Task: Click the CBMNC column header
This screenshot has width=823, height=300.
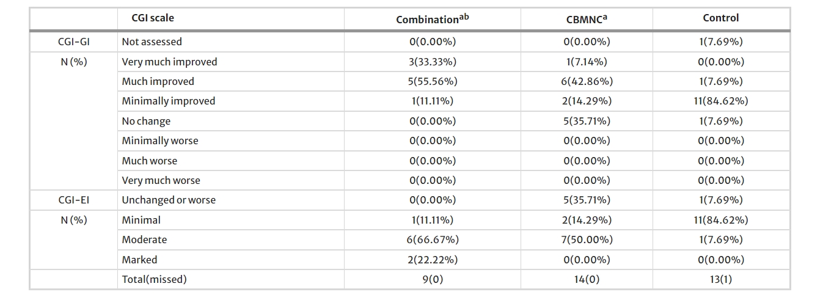Action: (587, 19)
